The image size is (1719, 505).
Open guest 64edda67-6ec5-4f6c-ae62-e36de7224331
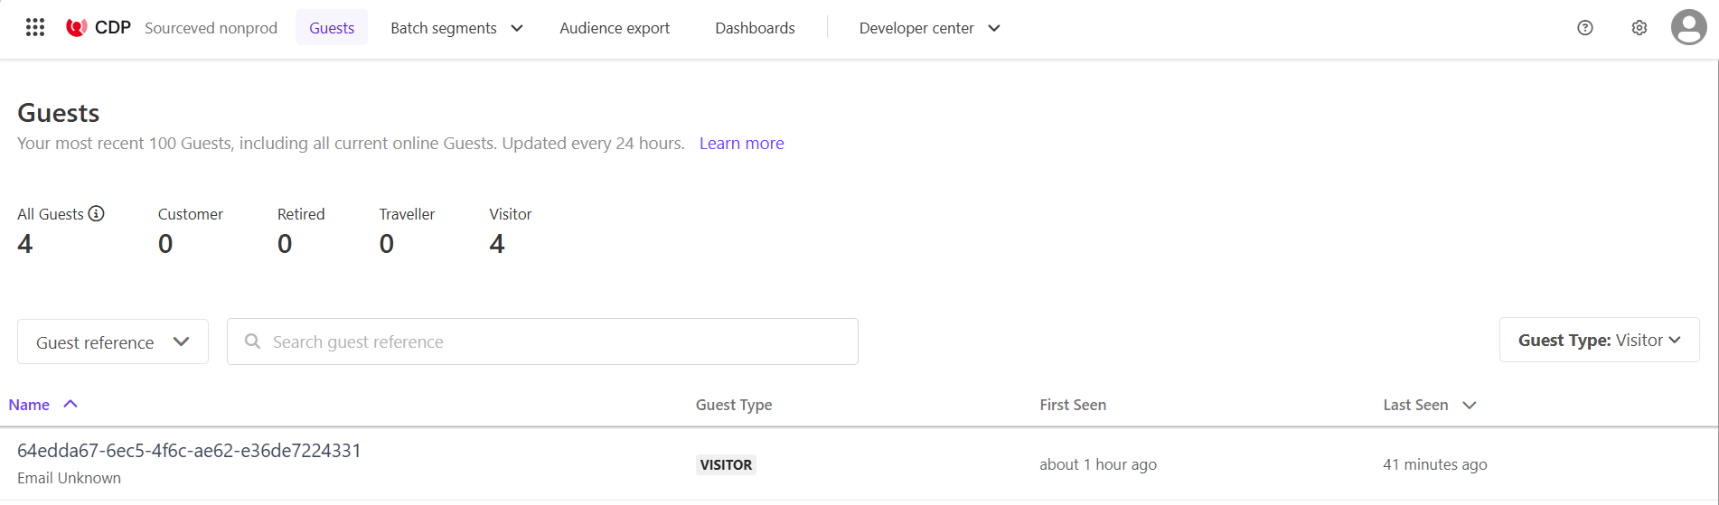(189, 451)
